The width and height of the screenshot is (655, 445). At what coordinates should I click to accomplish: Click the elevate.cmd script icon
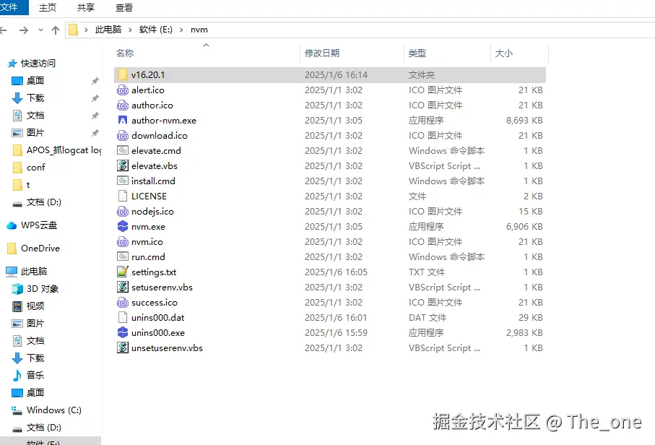click(x=123, y=150)
